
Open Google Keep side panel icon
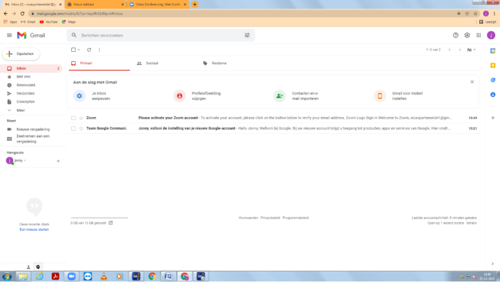493,66
